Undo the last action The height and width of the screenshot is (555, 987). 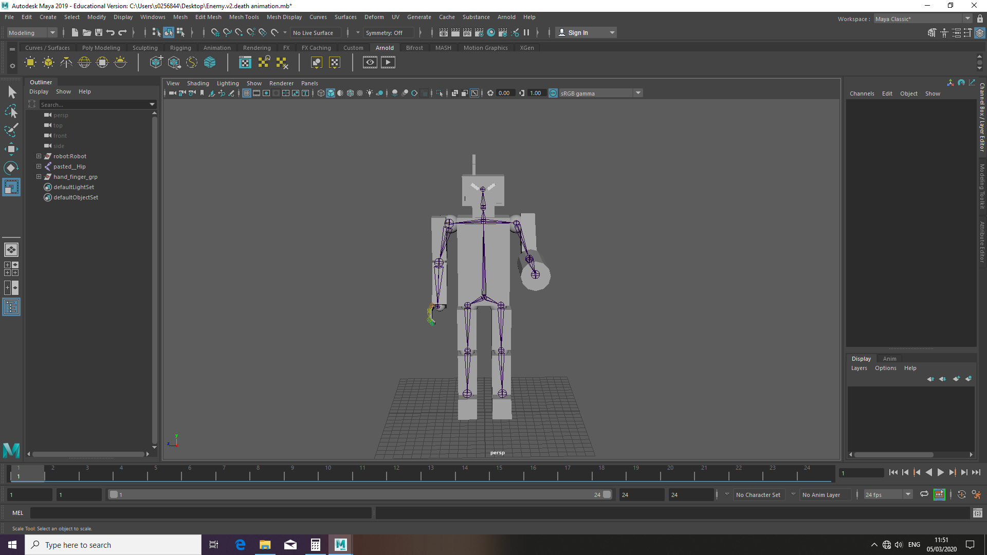point(111,32)
